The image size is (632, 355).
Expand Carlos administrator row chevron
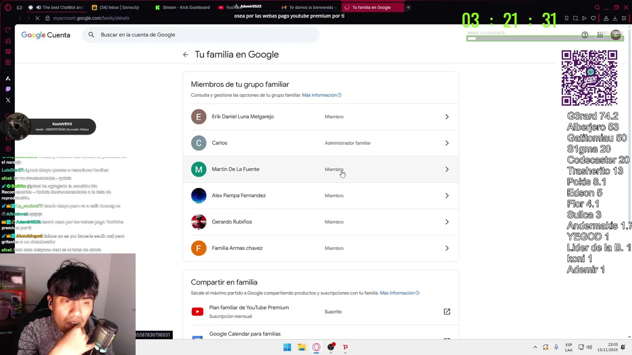point(447,143)
